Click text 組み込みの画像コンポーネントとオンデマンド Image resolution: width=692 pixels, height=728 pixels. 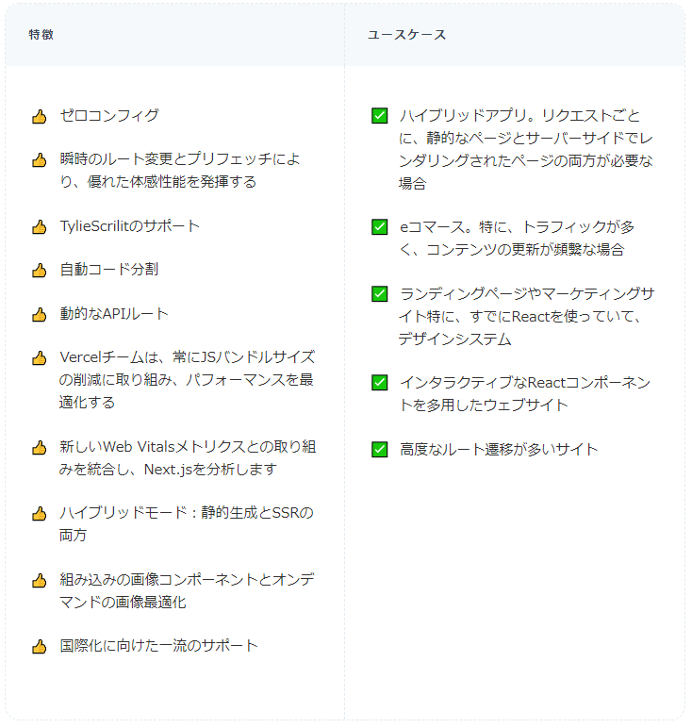click(187, 591)
